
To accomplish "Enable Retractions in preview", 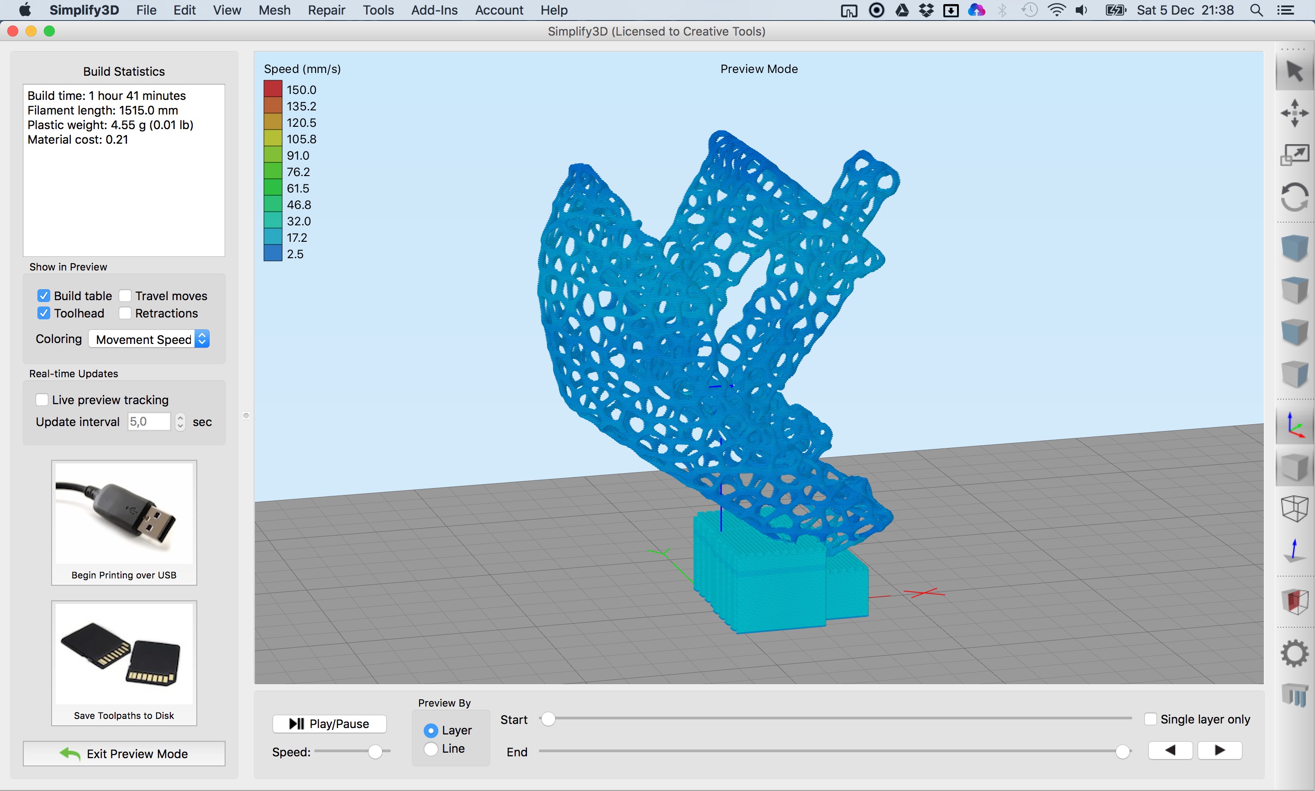I will point(125,313).
